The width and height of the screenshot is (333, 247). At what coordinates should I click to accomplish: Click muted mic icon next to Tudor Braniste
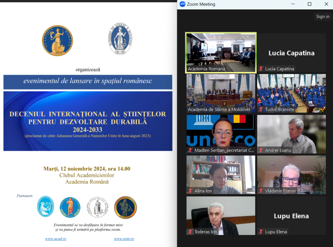click(261, 110)
